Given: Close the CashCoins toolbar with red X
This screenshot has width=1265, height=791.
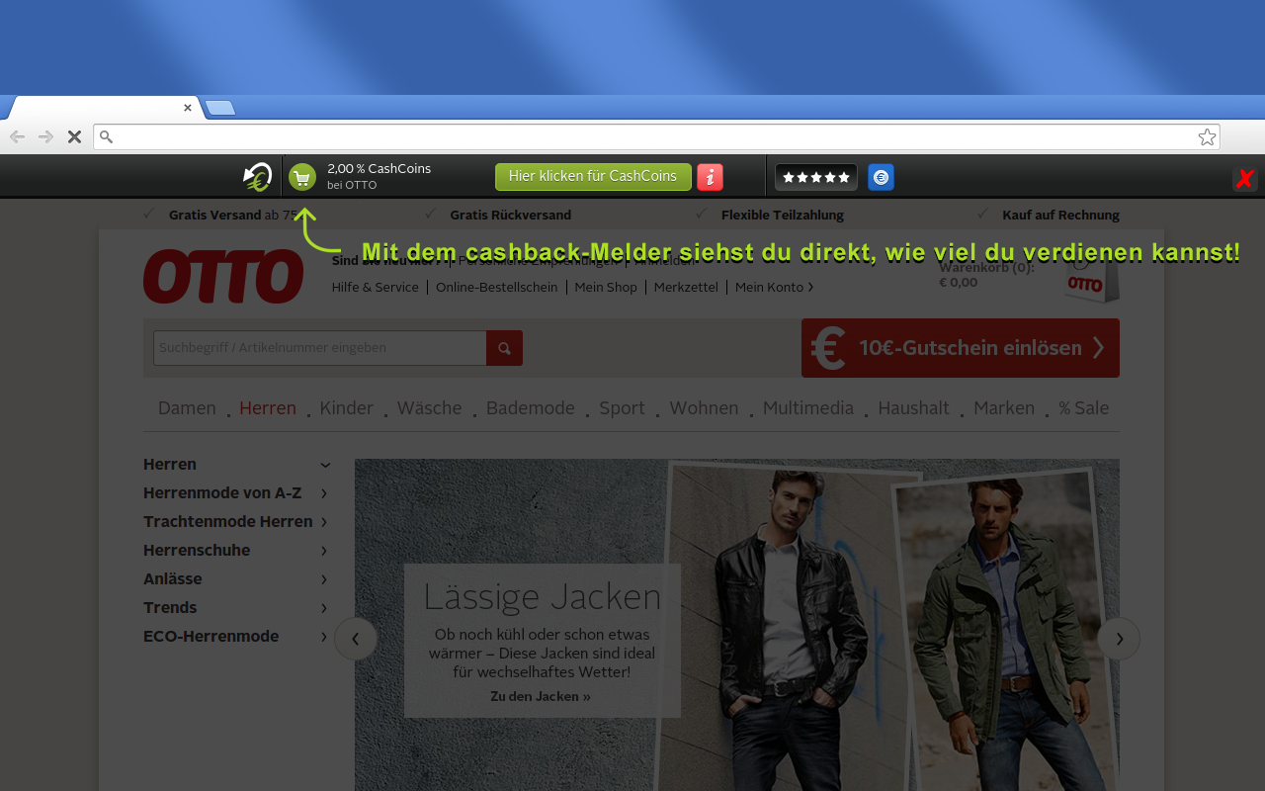Looking at the screenshot, I should click(x=1245, y=179).
